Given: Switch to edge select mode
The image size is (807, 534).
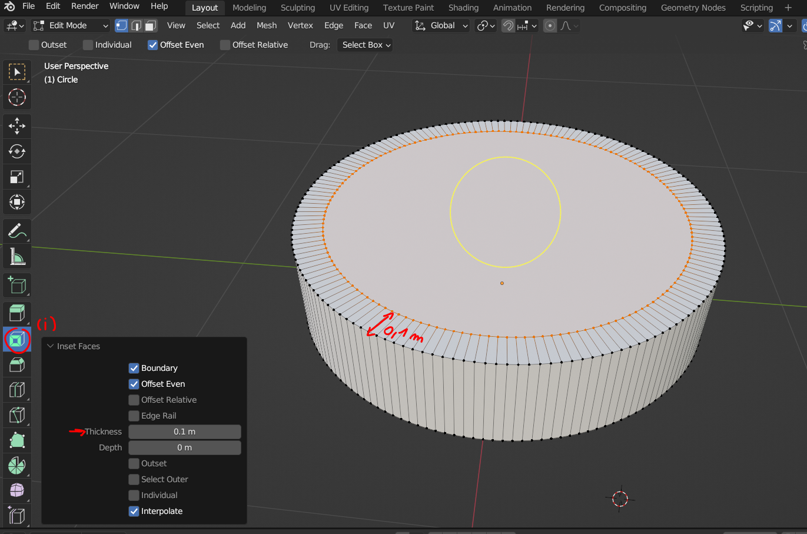Looking at the screenshot, I should 136,25.
